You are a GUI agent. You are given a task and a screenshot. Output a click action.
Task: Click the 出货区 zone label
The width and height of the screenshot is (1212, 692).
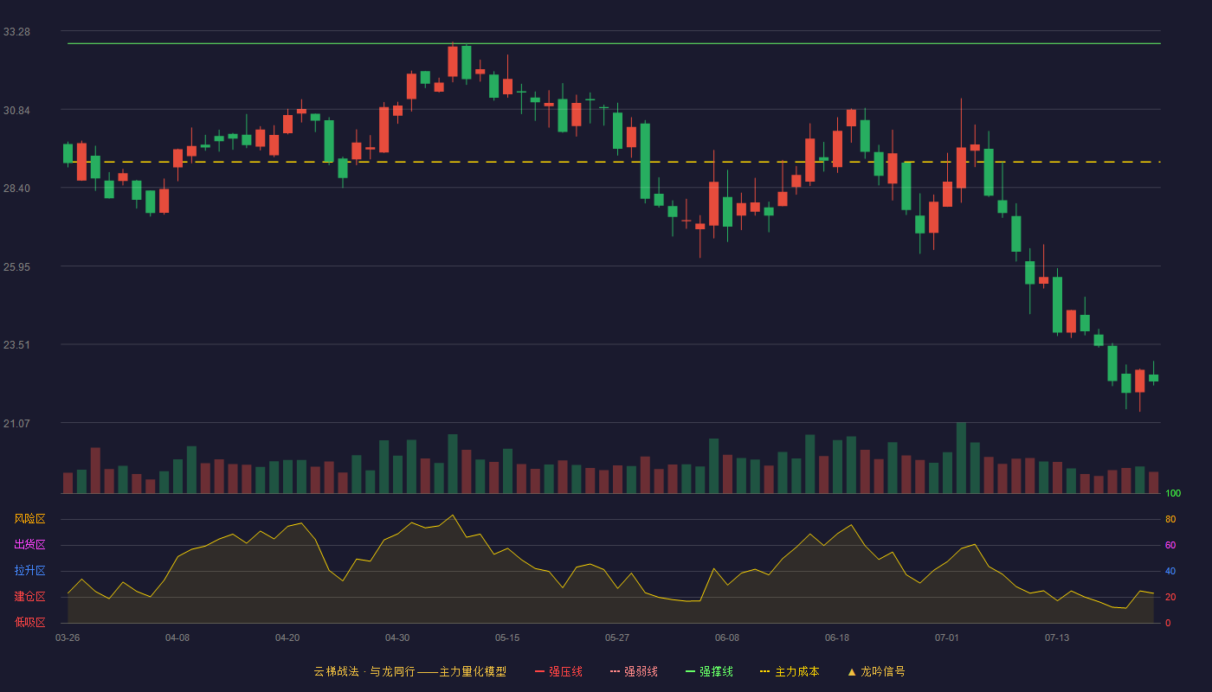(x=29, y=545)
